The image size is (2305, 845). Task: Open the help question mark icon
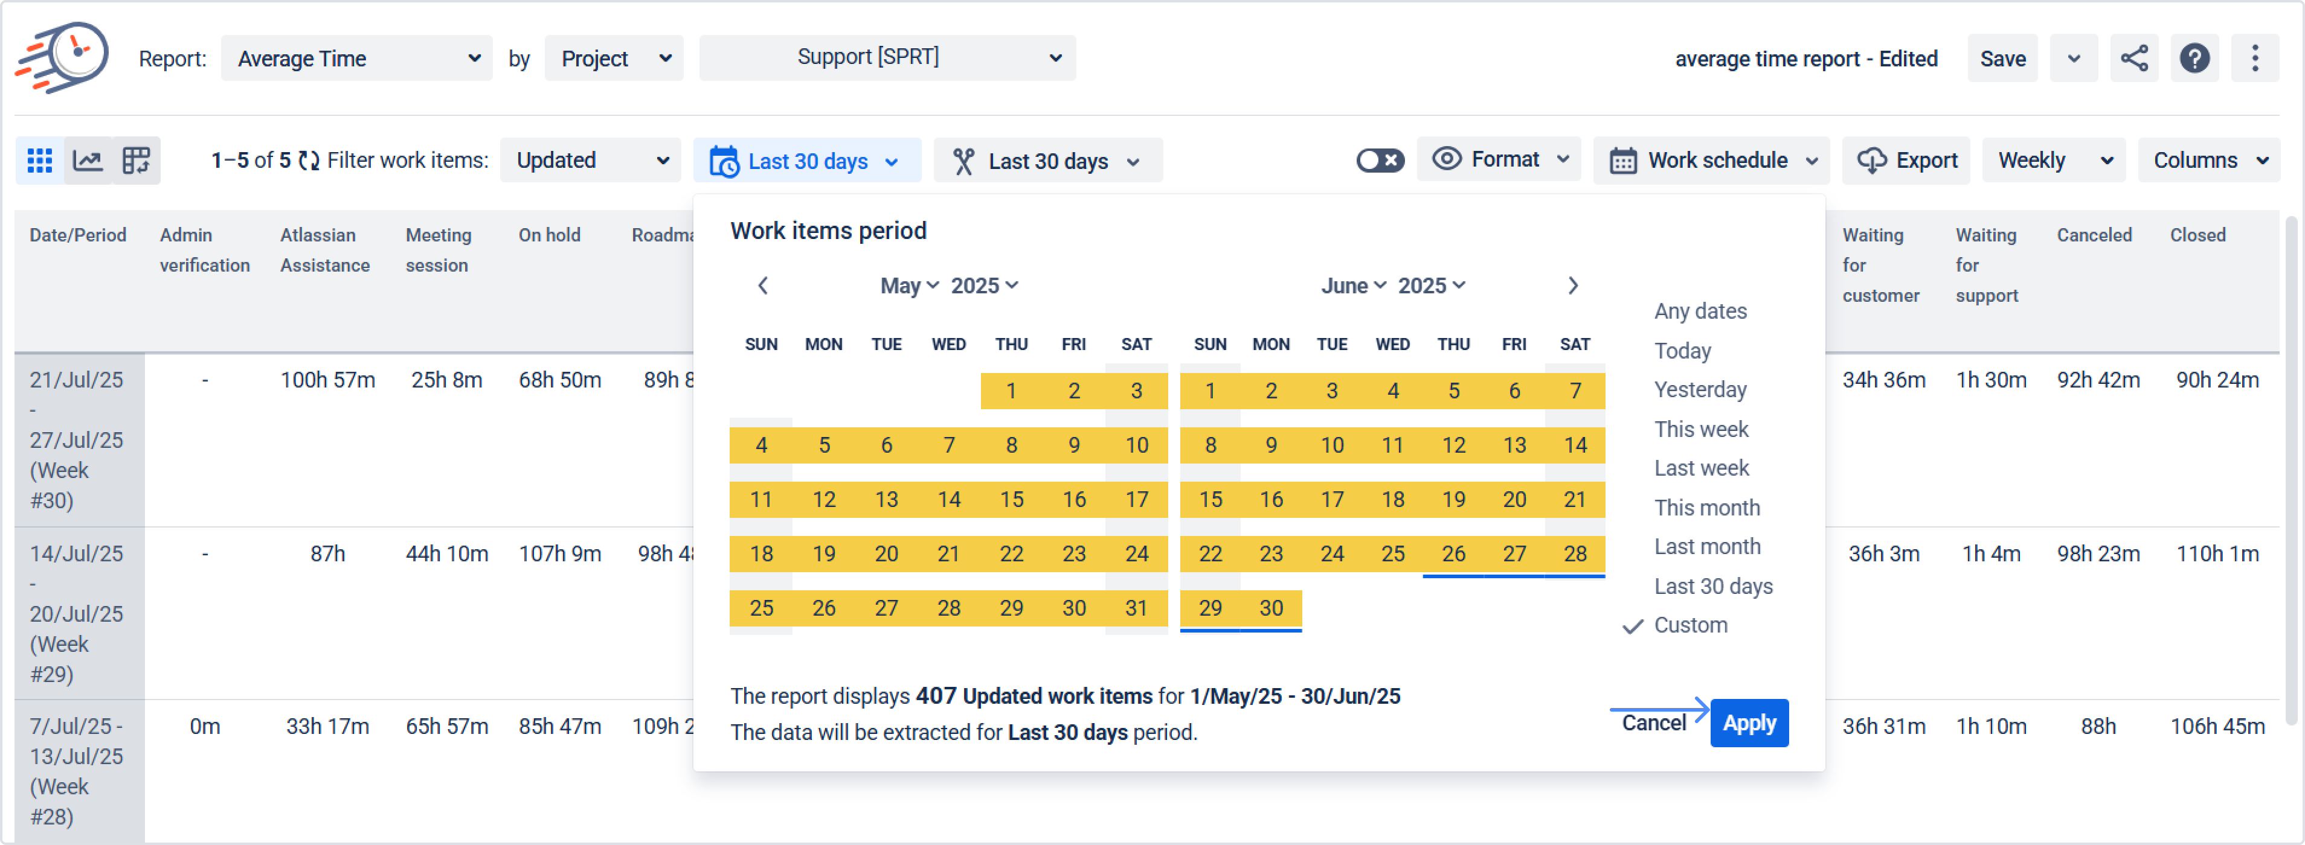click(2194, 59)
